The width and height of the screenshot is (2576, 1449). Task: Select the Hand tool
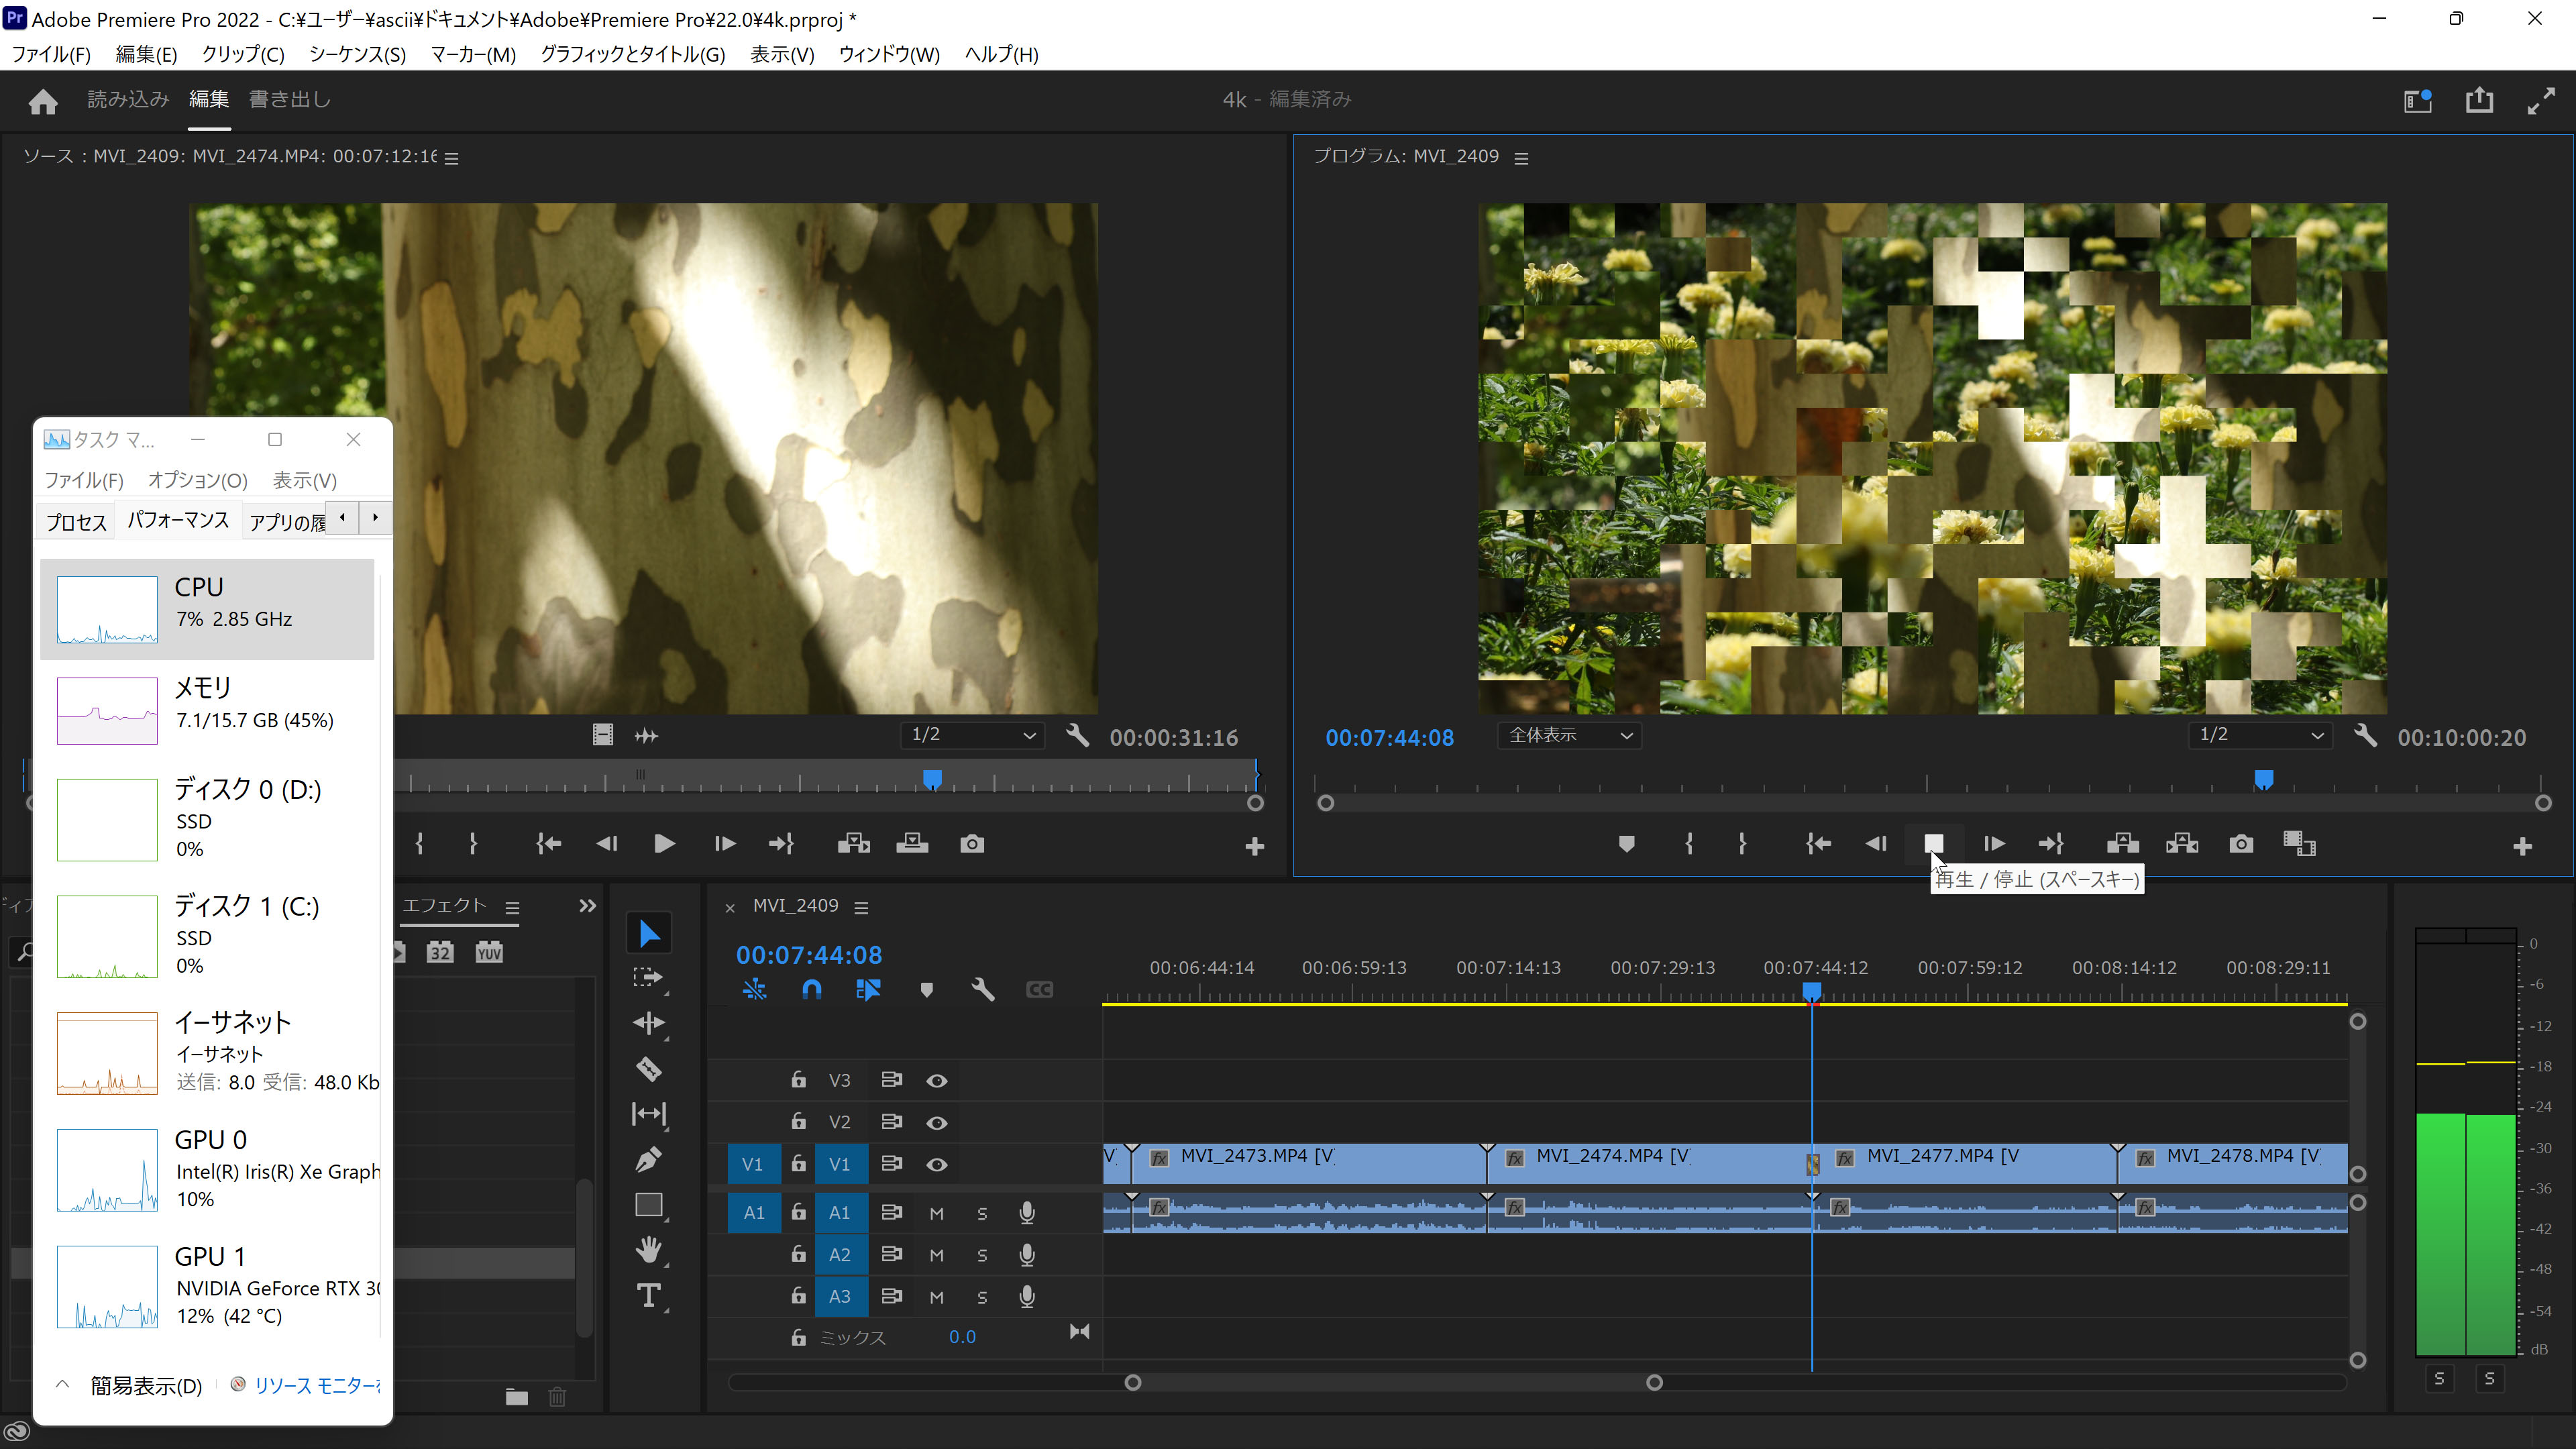point(649,1250)
